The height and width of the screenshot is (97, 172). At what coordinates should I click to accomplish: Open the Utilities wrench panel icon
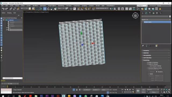pos(160,13)
